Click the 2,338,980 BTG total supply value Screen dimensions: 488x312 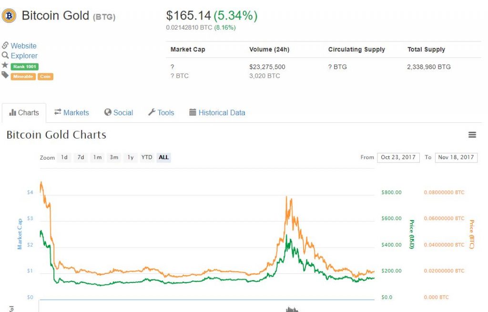tap(429, 67)
